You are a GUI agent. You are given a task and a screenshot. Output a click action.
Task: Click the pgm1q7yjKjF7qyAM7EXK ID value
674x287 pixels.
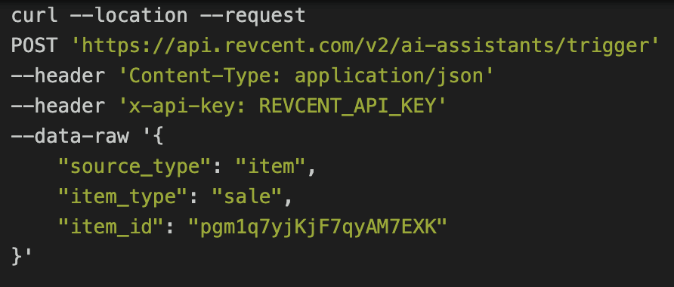(317, 227)
